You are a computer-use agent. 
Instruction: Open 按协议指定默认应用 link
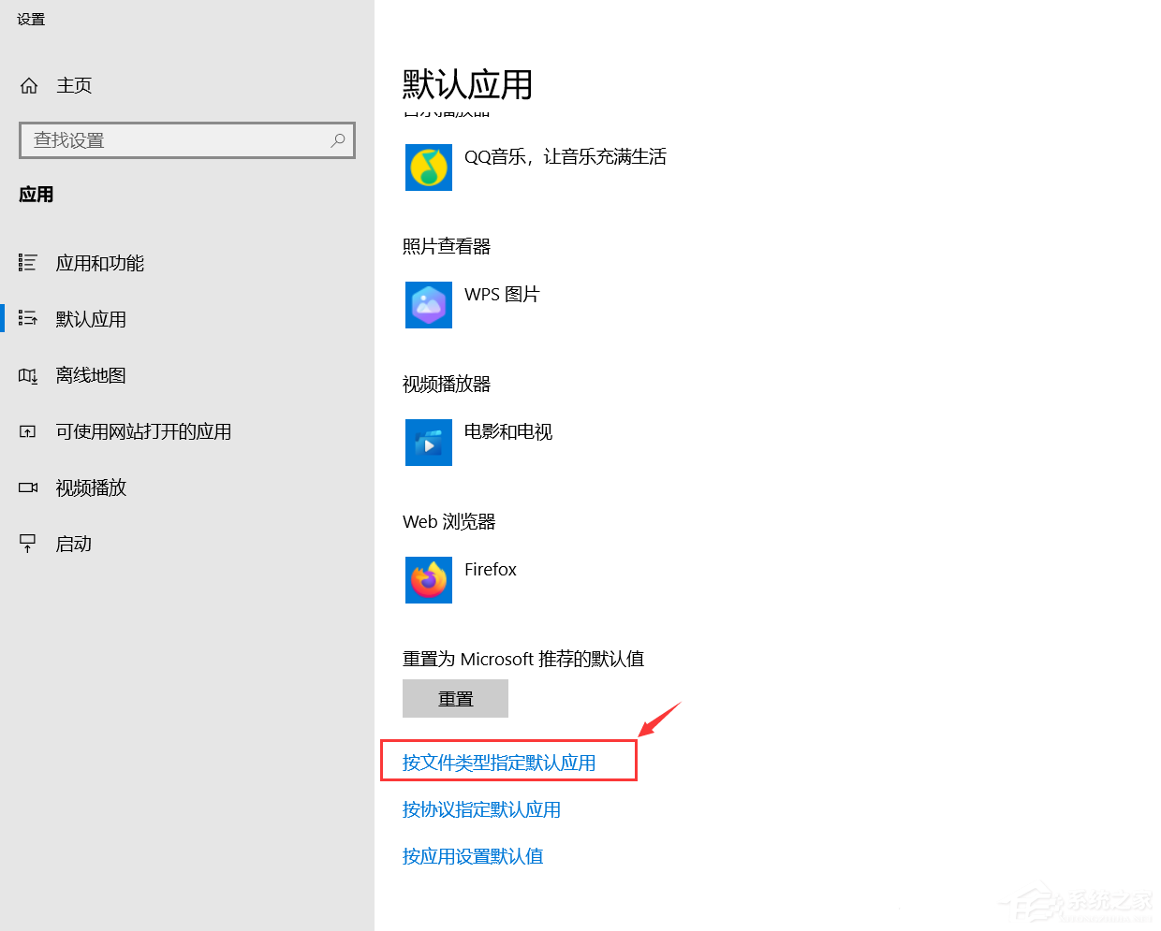481,809
